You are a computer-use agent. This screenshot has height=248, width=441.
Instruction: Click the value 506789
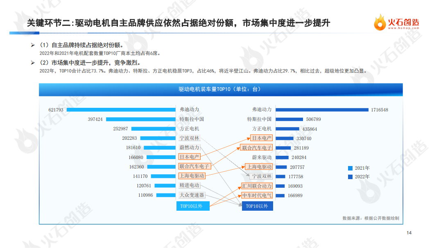(x=313, y=119)
